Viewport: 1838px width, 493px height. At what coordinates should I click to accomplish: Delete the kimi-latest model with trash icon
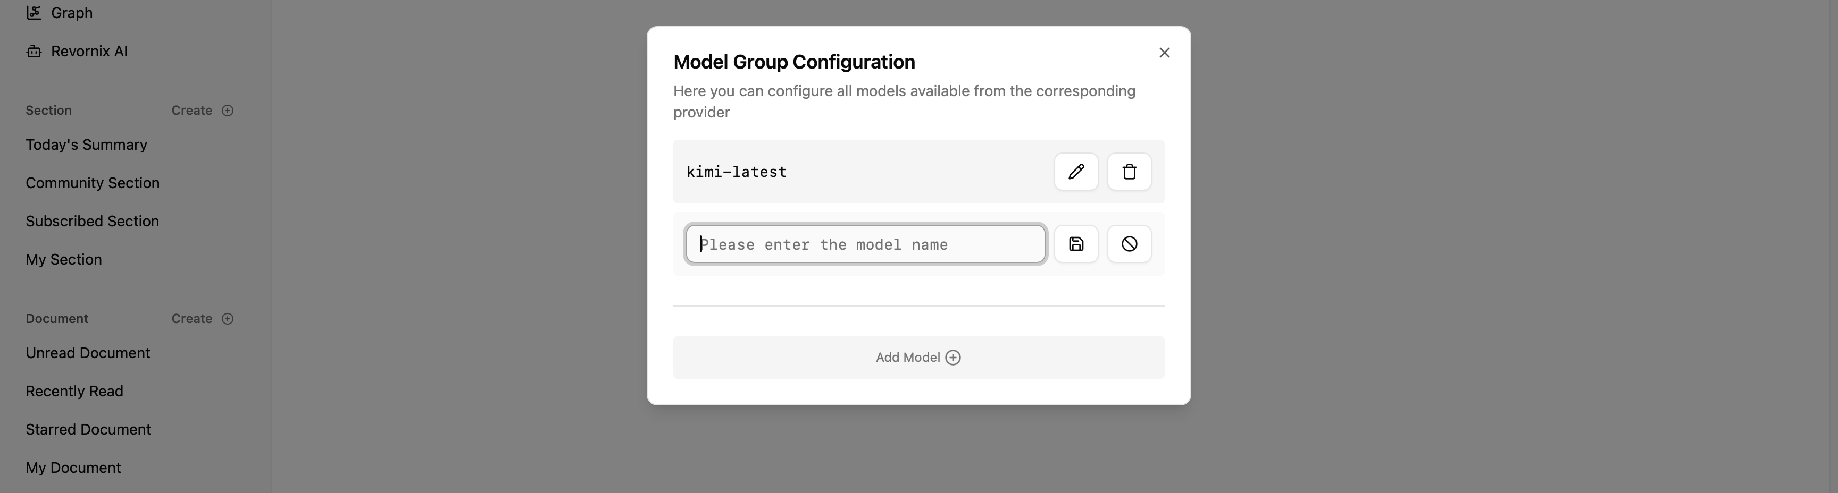tap(1129, 172)
